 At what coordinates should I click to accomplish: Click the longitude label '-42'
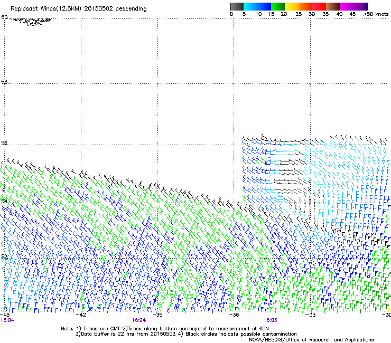tap(81, 315)
